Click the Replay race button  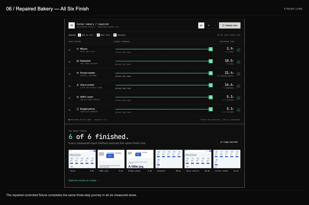[230, 25]
